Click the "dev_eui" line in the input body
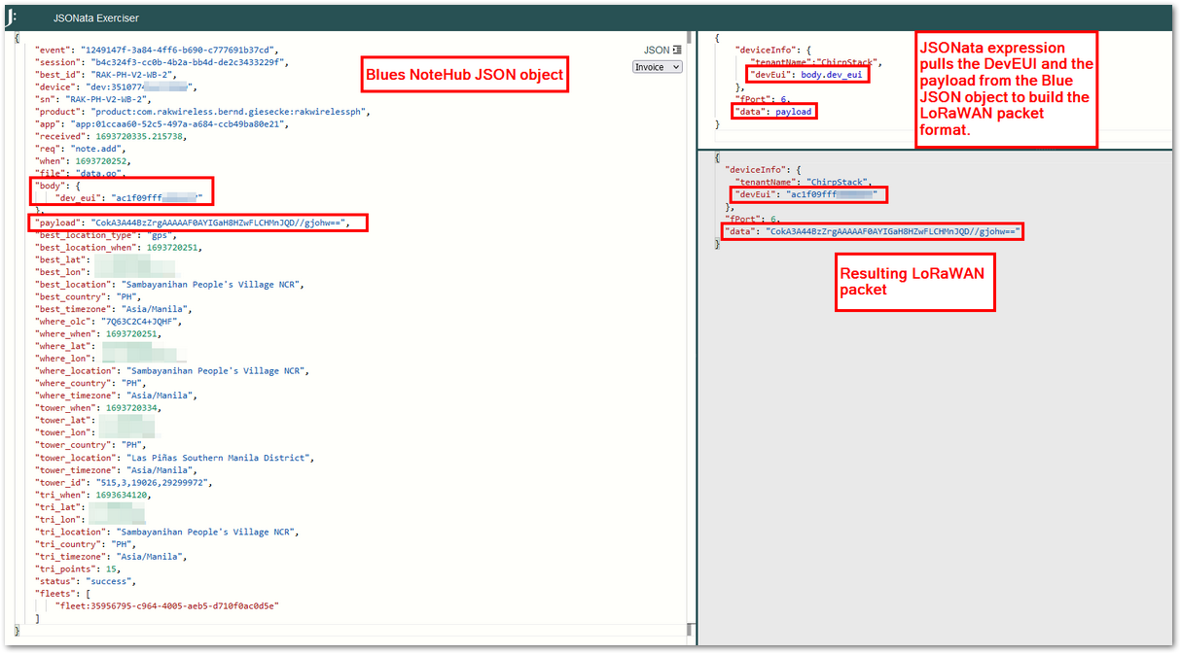1181x654 pixels. click(129, 197)
